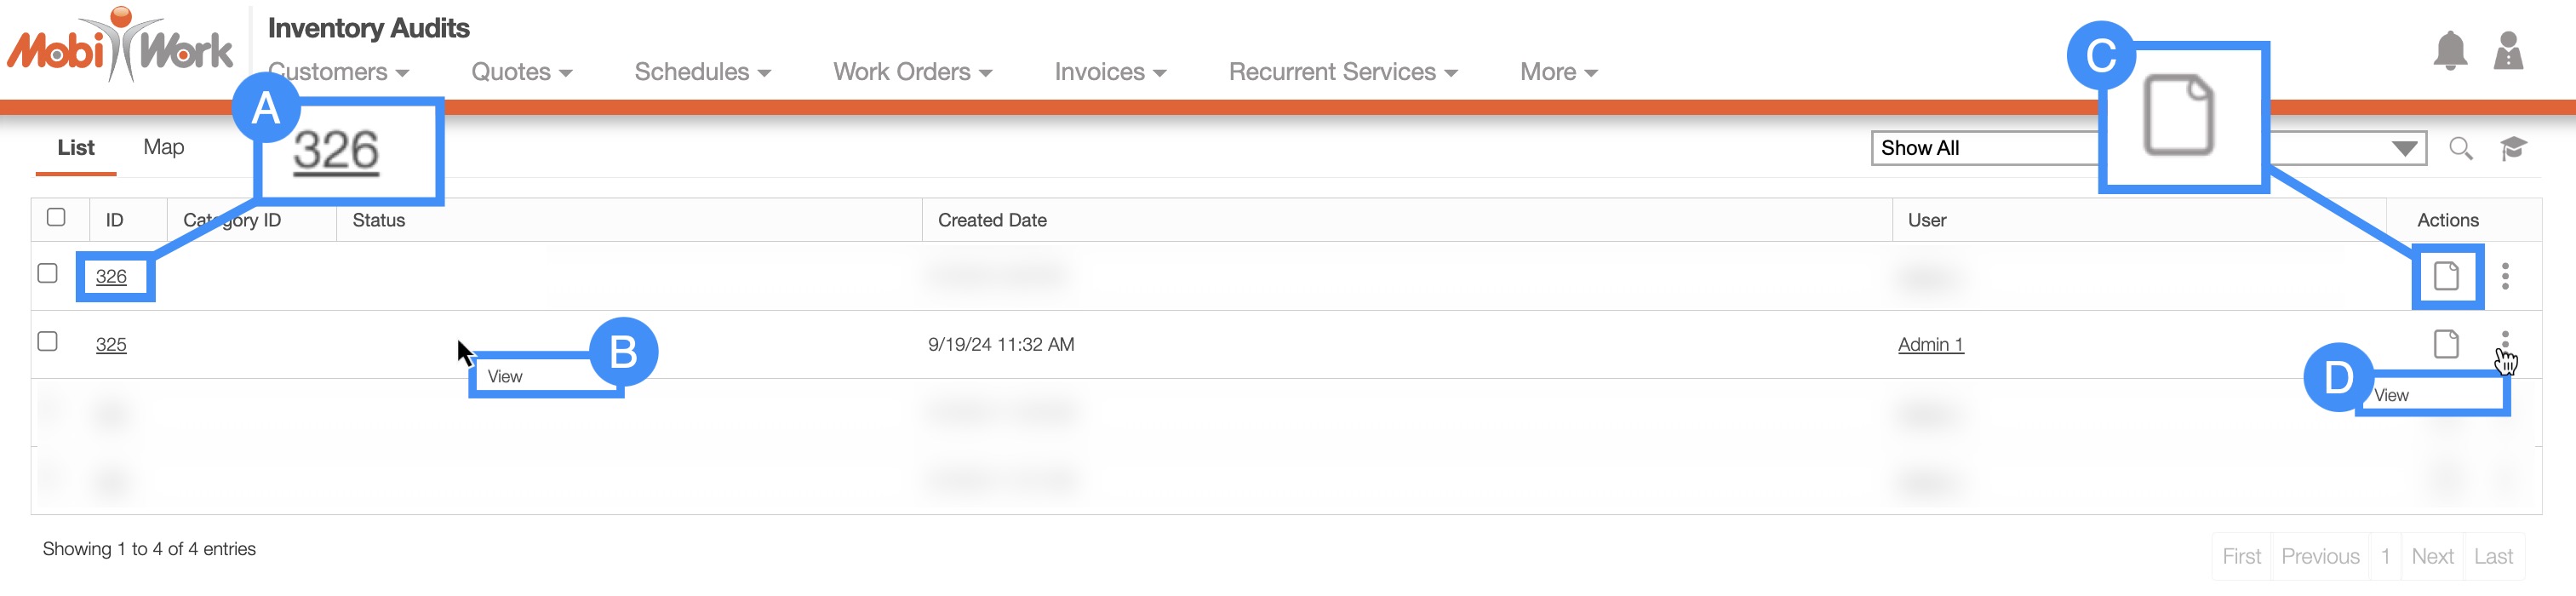Click document icon for audit 326
Viewport: 2576px width, 596px height.
tap(2445, 276)
